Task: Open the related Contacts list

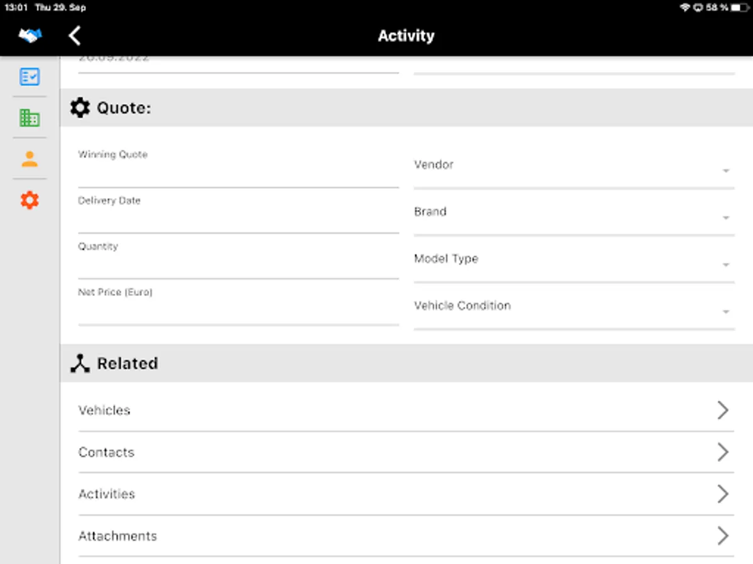Action: [x=405, y=452]
